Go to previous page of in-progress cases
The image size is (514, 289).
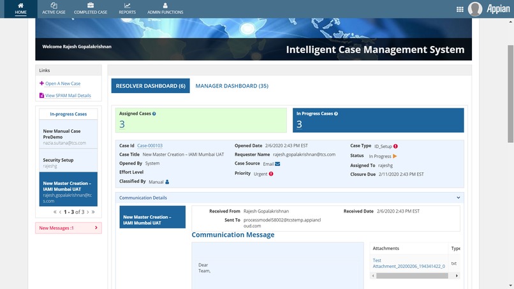pyautogui.click(x=60, y=212)
